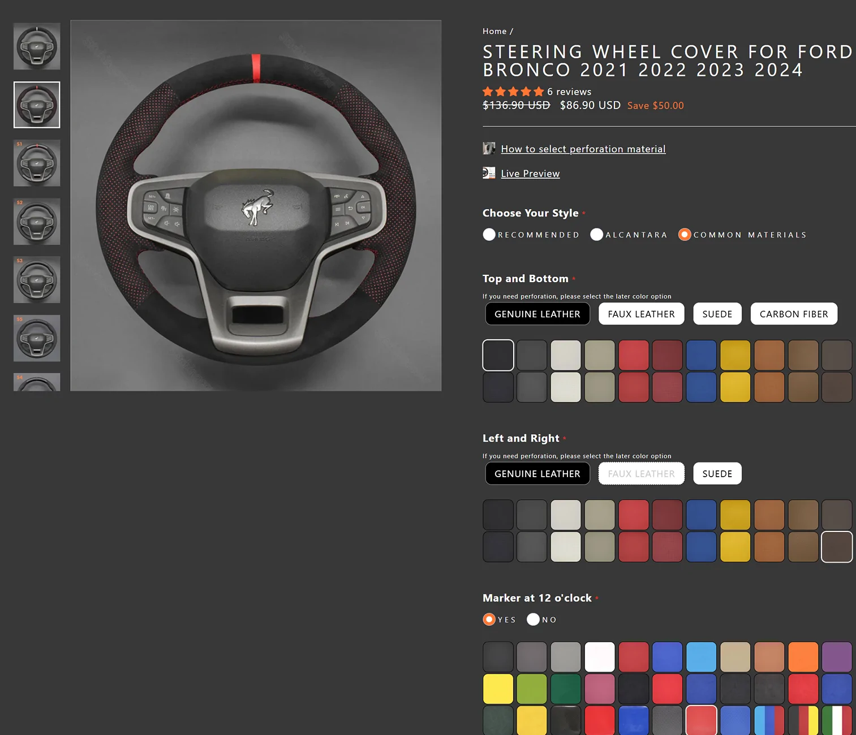Choose the Common Materials style
Screen dimensions: 856x735
[685, 235]
